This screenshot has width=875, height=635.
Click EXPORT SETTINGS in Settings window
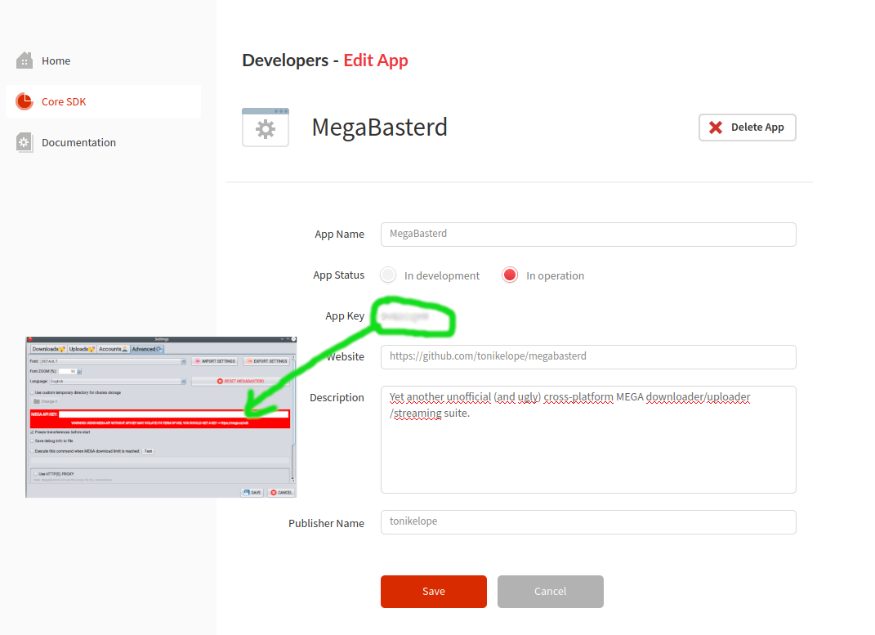(266, 361)
